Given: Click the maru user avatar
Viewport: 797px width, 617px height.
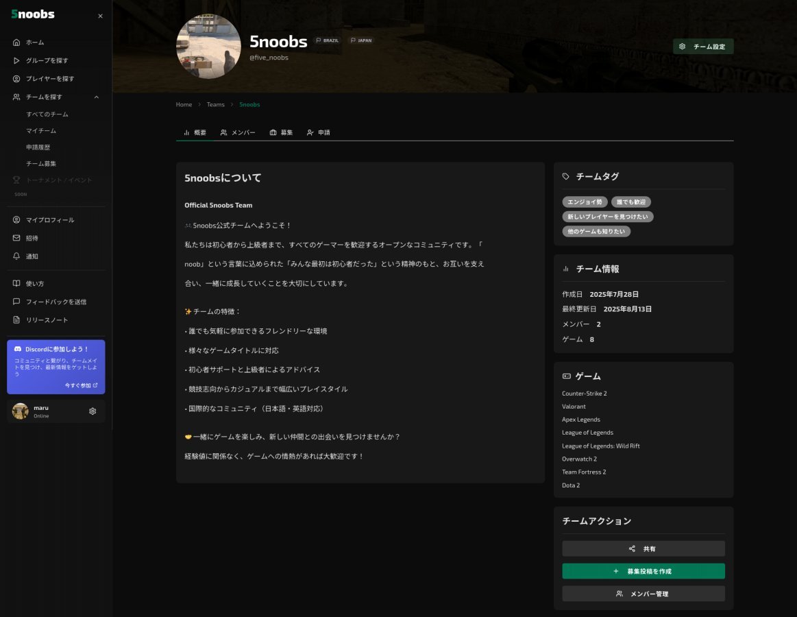Looking at the screenshot, I should [x=21, y=411].
